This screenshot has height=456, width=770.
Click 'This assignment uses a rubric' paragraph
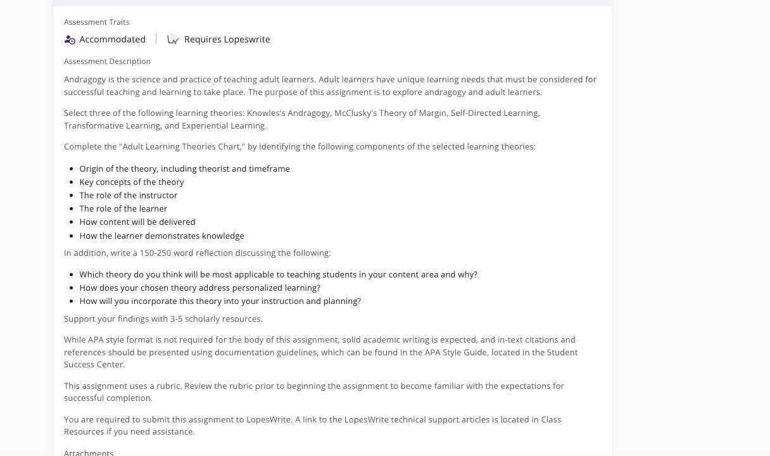tap(313, 391)
